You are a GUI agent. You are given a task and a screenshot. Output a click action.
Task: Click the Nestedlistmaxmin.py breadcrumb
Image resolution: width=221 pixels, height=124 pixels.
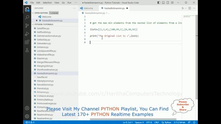[x=95, y=13]
